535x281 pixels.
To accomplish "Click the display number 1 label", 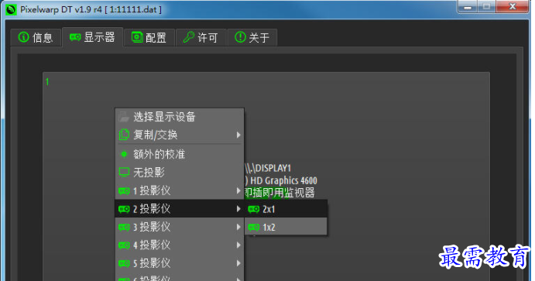I will click(47, 82).
